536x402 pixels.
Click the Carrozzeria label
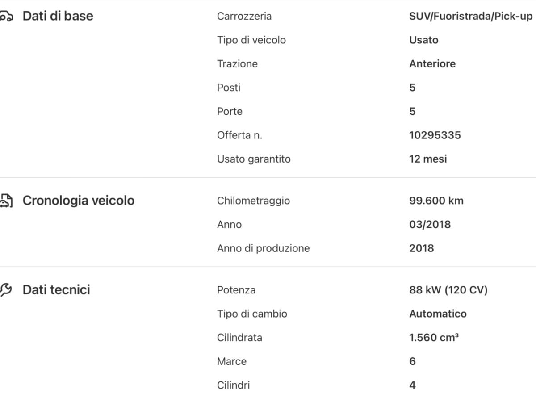pos(244,16)
